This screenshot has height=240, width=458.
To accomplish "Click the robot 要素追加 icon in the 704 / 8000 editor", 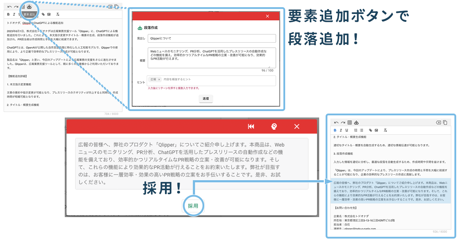I will click(29, 7).
